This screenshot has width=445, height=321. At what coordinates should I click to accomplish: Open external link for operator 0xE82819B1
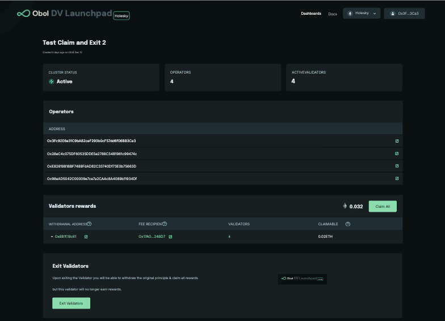pyautogui.click(x=397, y=166)
